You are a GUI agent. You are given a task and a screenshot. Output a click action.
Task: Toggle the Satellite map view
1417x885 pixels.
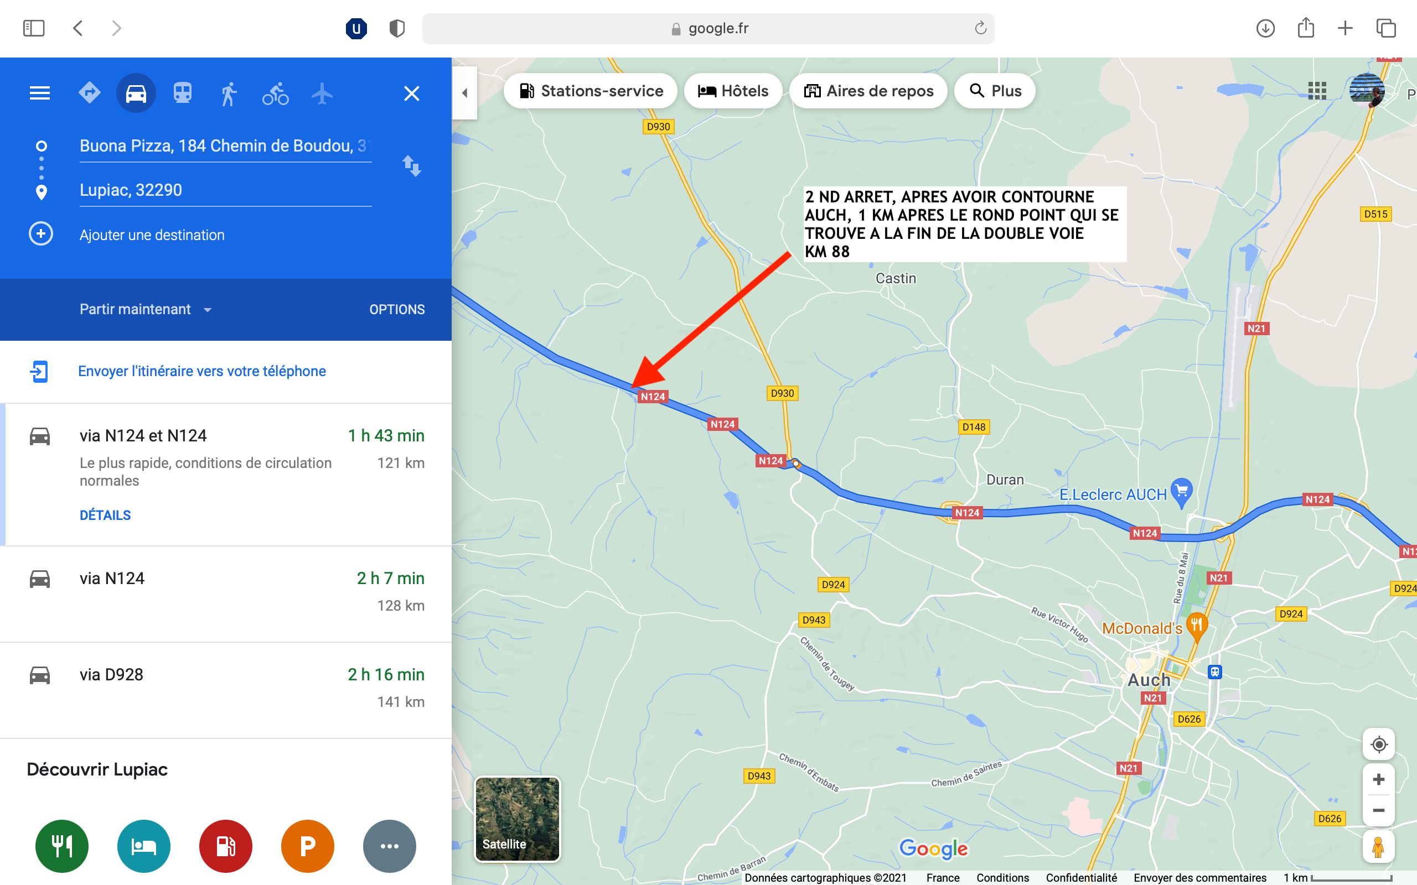(x=517, y=819)
